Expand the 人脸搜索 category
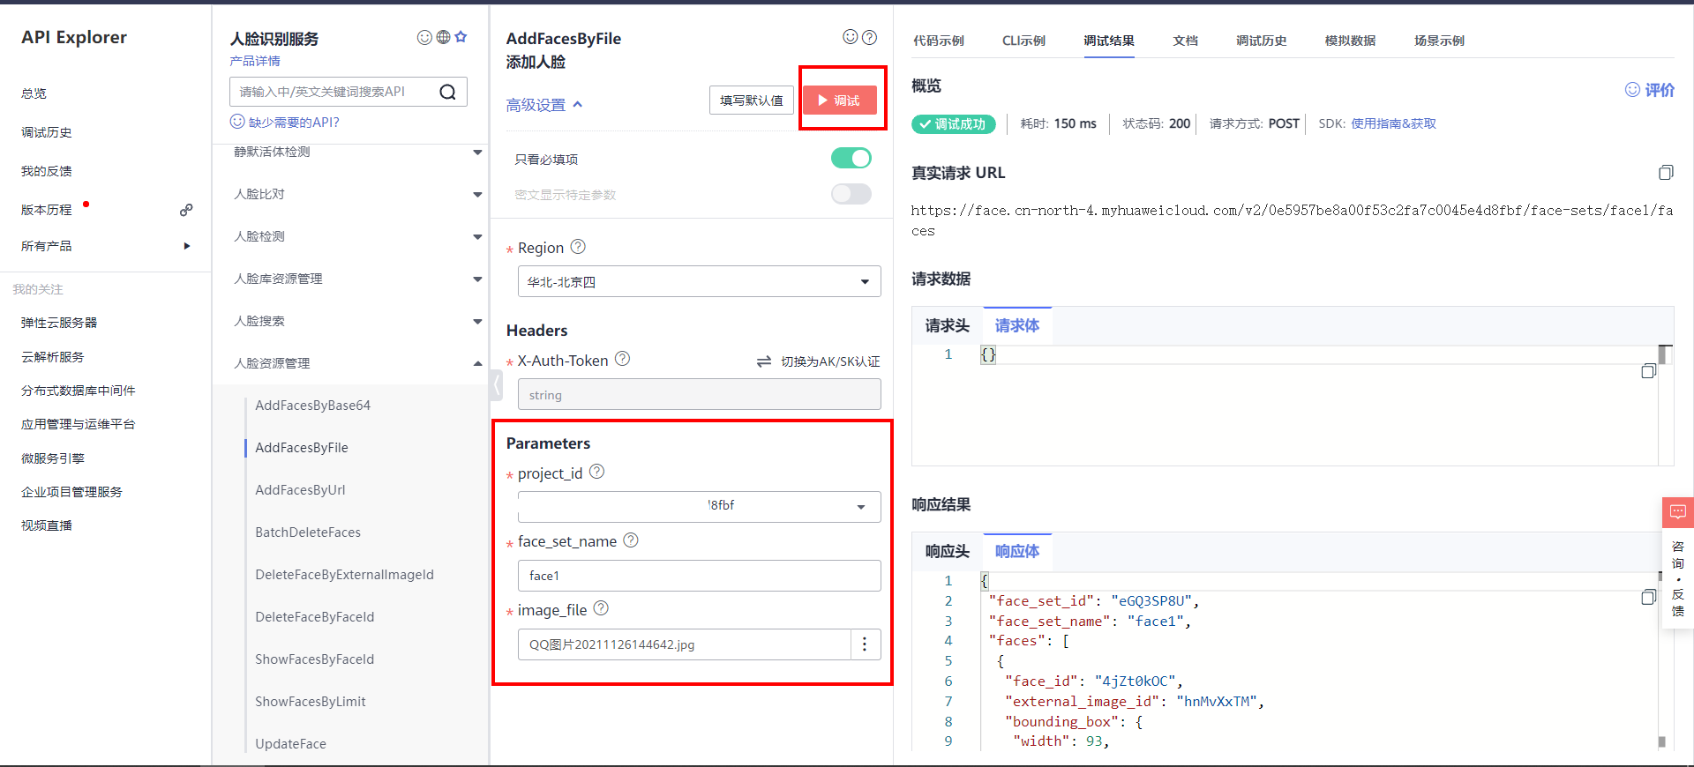 click(477, 322)
